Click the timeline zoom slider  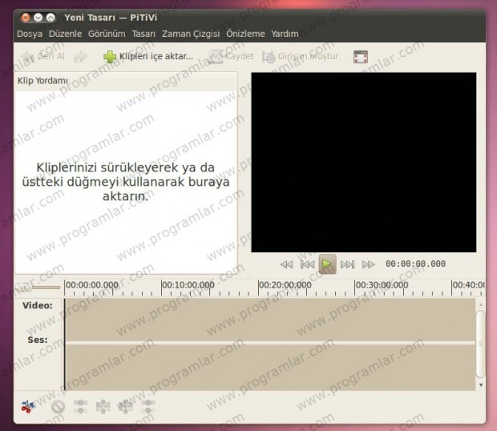tap(38, 288)
